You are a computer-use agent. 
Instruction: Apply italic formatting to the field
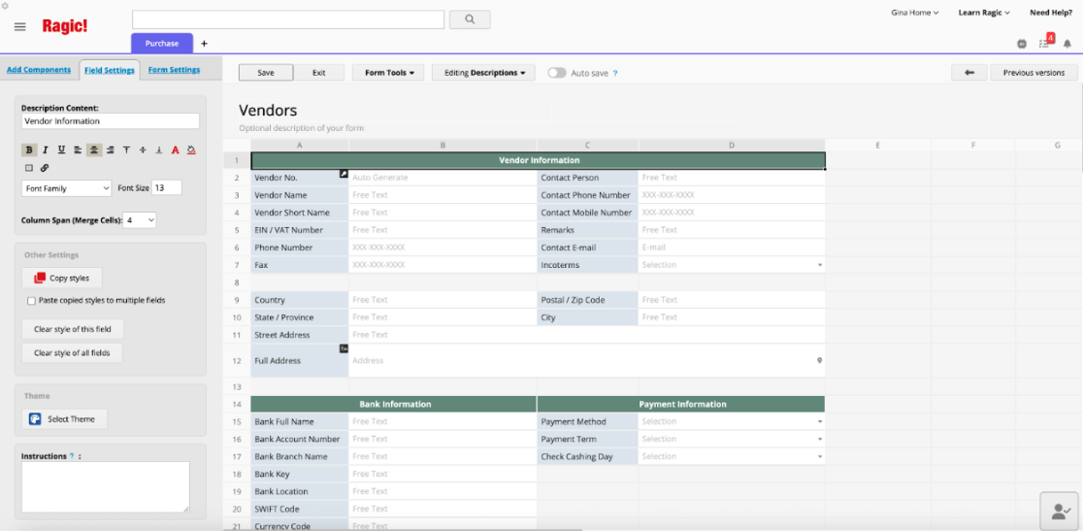[x=46, y=149]
